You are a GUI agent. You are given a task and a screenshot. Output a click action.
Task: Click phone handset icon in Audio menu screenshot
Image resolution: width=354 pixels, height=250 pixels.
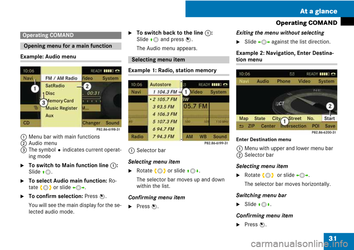coord(117,71)
